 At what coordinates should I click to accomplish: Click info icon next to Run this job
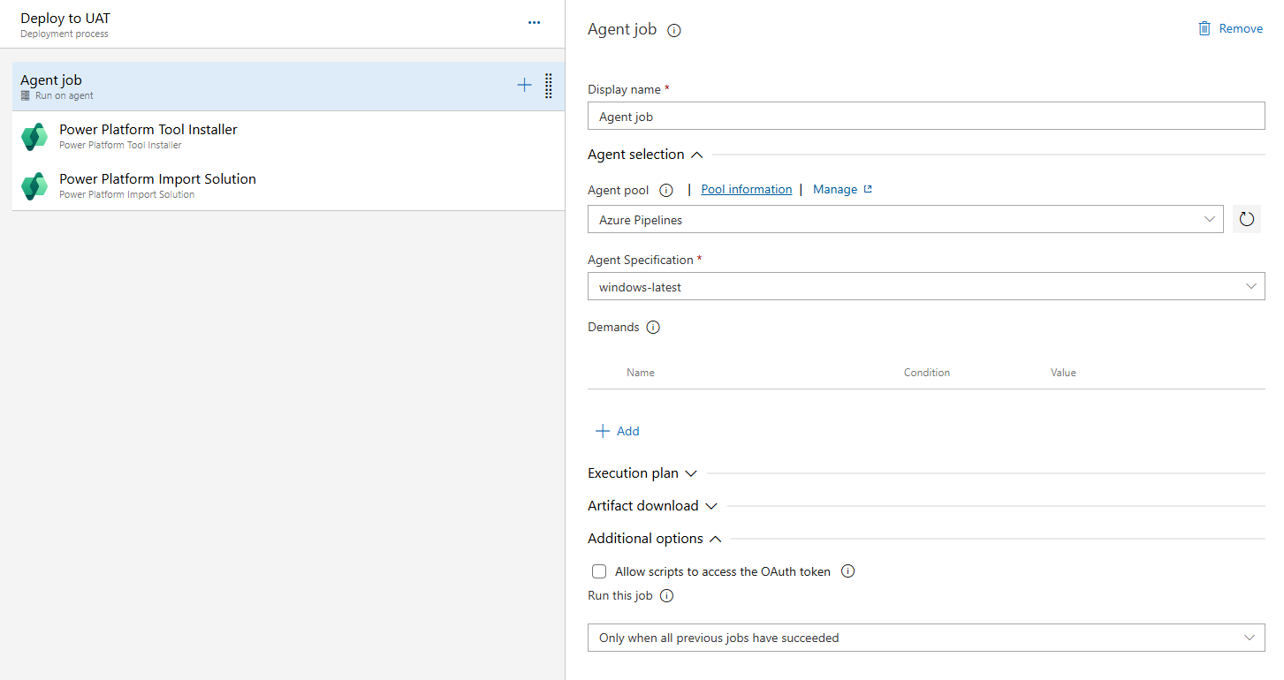coord(667,596)
